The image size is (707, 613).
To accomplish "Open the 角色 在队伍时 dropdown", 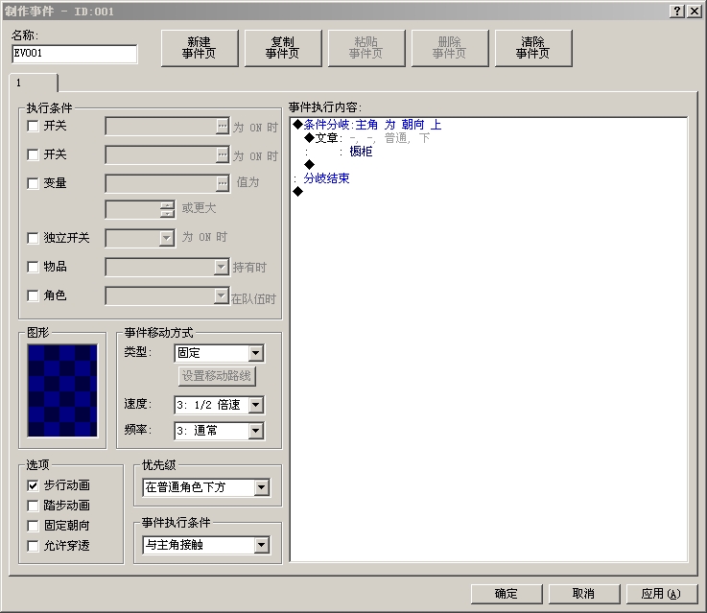I will pyautogui.click(x=221, y=295).
